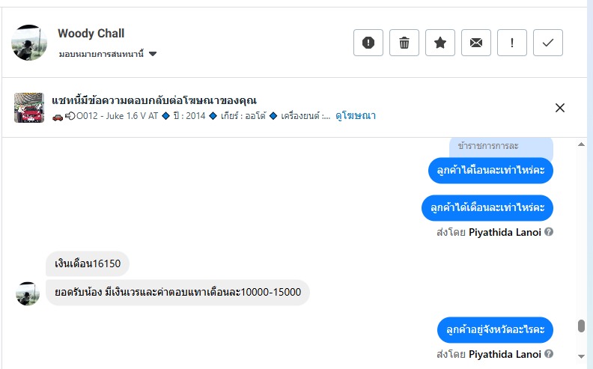The width and height of the screenshot is (593, 369).
Task: Dismiss the ad reply banner
Action: pyautogui.click(x=560, y=108)
